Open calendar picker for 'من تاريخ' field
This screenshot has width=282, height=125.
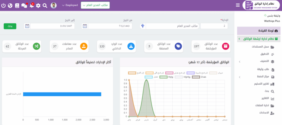85,26
